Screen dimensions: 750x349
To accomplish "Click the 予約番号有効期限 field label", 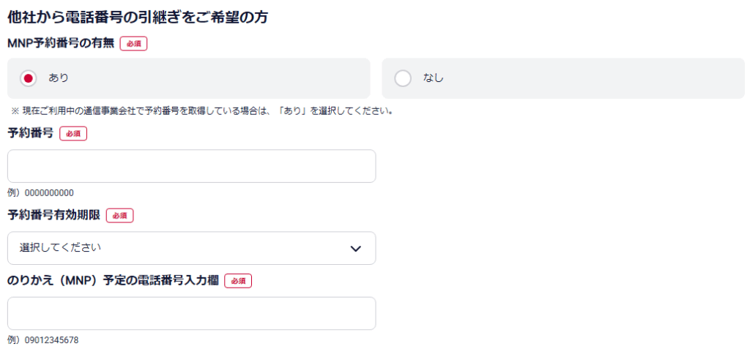I will [53, 216].
